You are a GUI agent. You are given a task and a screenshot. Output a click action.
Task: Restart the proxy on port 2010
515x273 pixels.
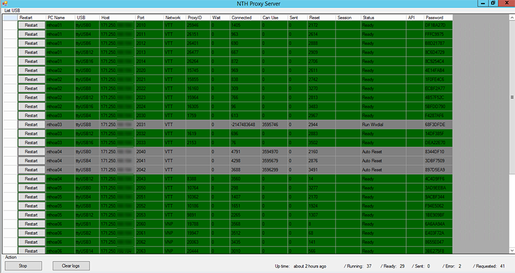point(31,25)
